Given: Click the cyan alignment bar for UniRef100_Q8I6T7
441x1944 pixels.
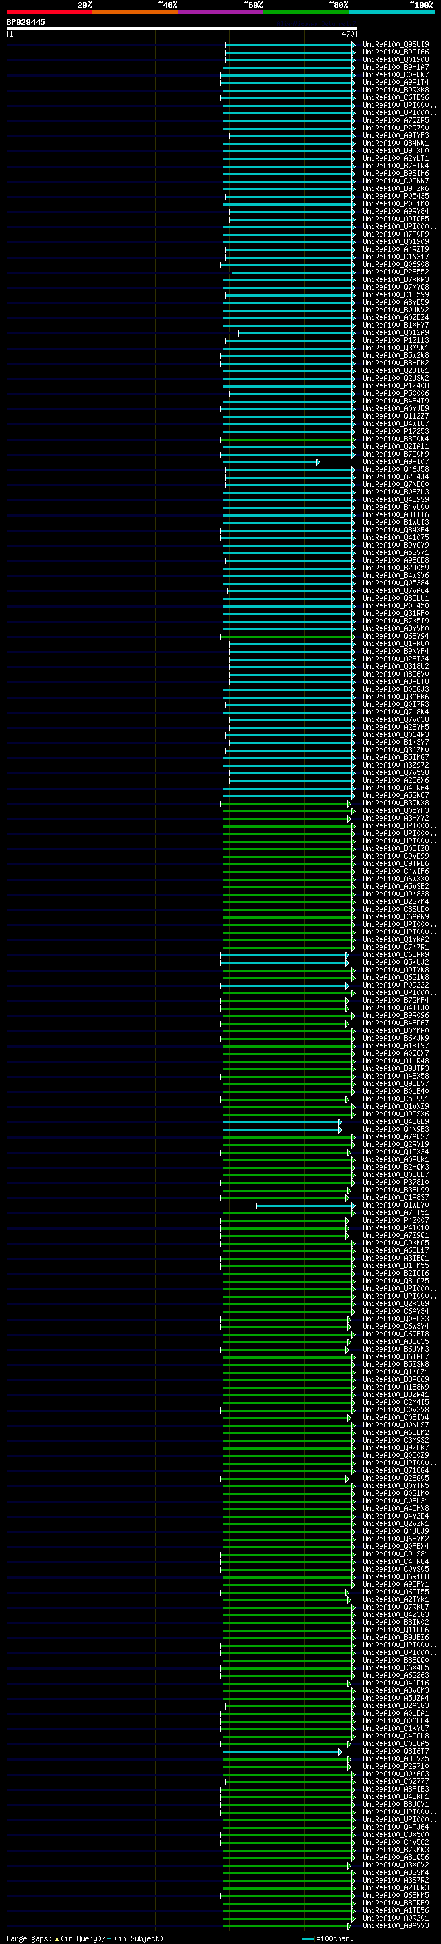Looking at the screenshot, I should (282, 1752).
